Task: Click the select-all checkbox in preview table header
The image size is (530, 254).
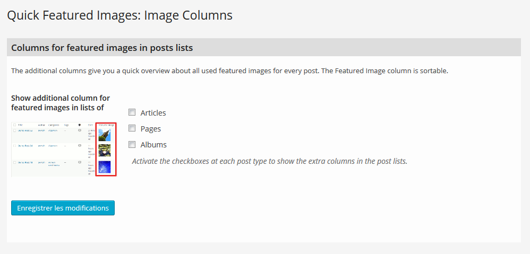Action: 14,125
